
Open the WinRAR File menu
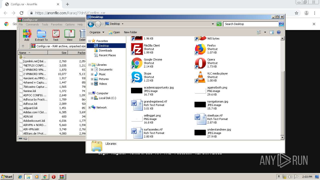coord(21,24)
